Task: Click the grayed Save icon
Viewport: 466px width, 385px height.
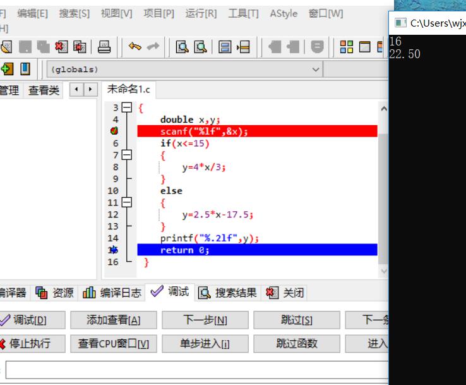Action: (25, 47)
